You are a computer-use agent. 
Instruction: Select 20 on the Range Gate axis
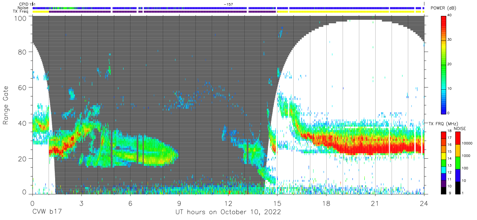[23, 158]
